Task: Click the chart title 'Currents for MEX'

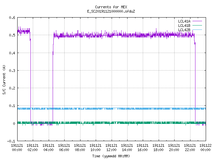Action: coord(111,7)
